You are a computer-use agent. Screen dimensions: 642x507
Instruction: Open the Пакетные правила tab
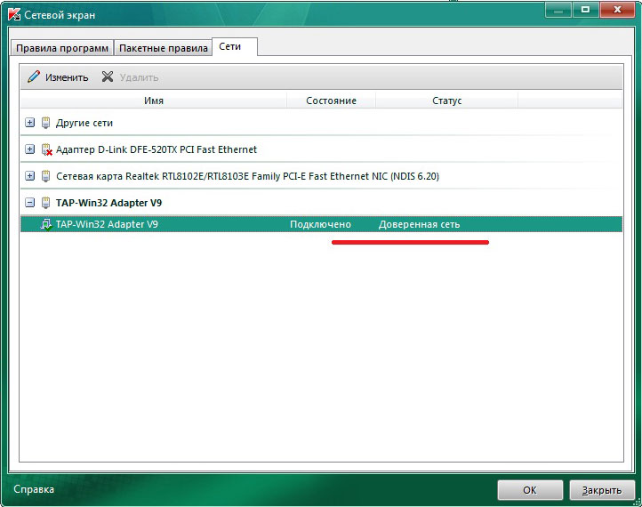point(163,48)
